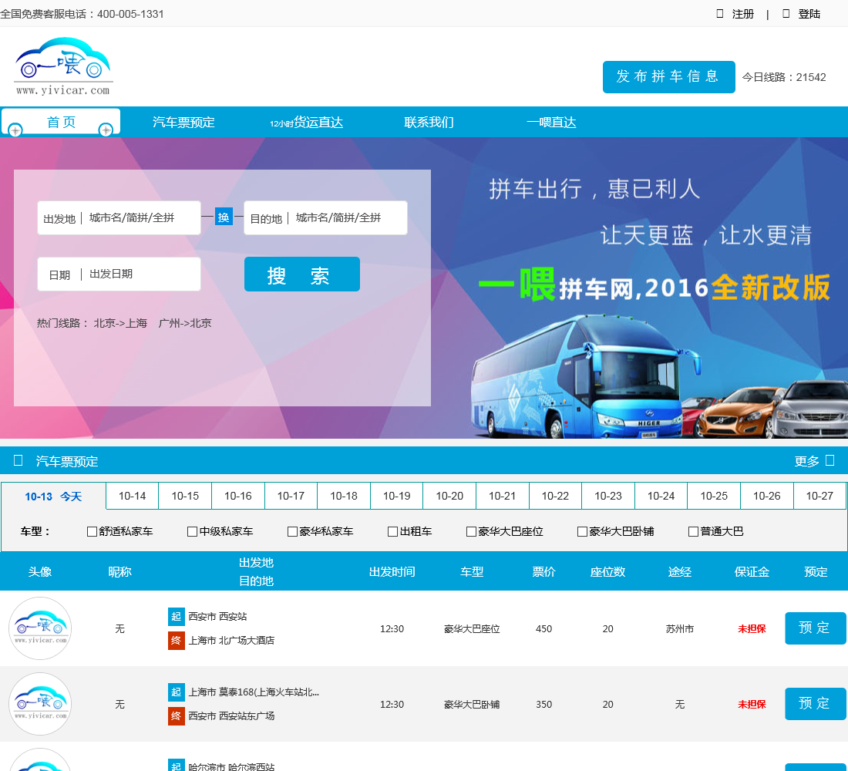Click the 起 icon for 哈尔滨市 哈尔滨西站
The image size is (848, 771).
[x=177, y=765]
